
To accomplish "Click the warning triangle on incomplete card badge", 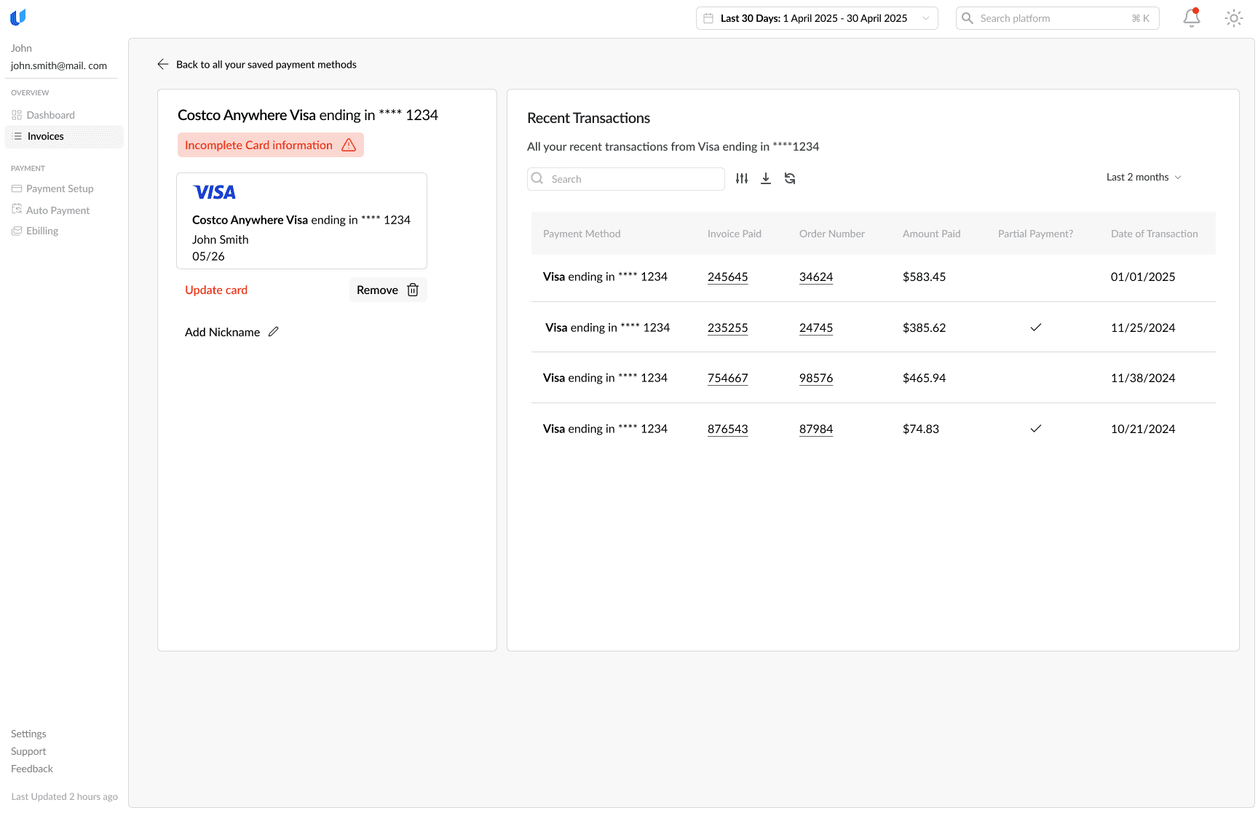I will point(349,145).
